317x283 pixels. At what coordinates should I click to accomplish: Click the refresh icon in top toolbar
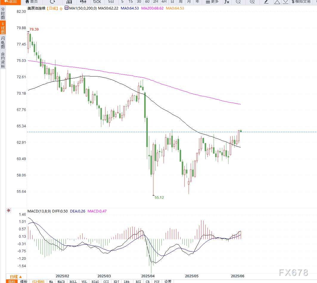click(x=52, y=1)
